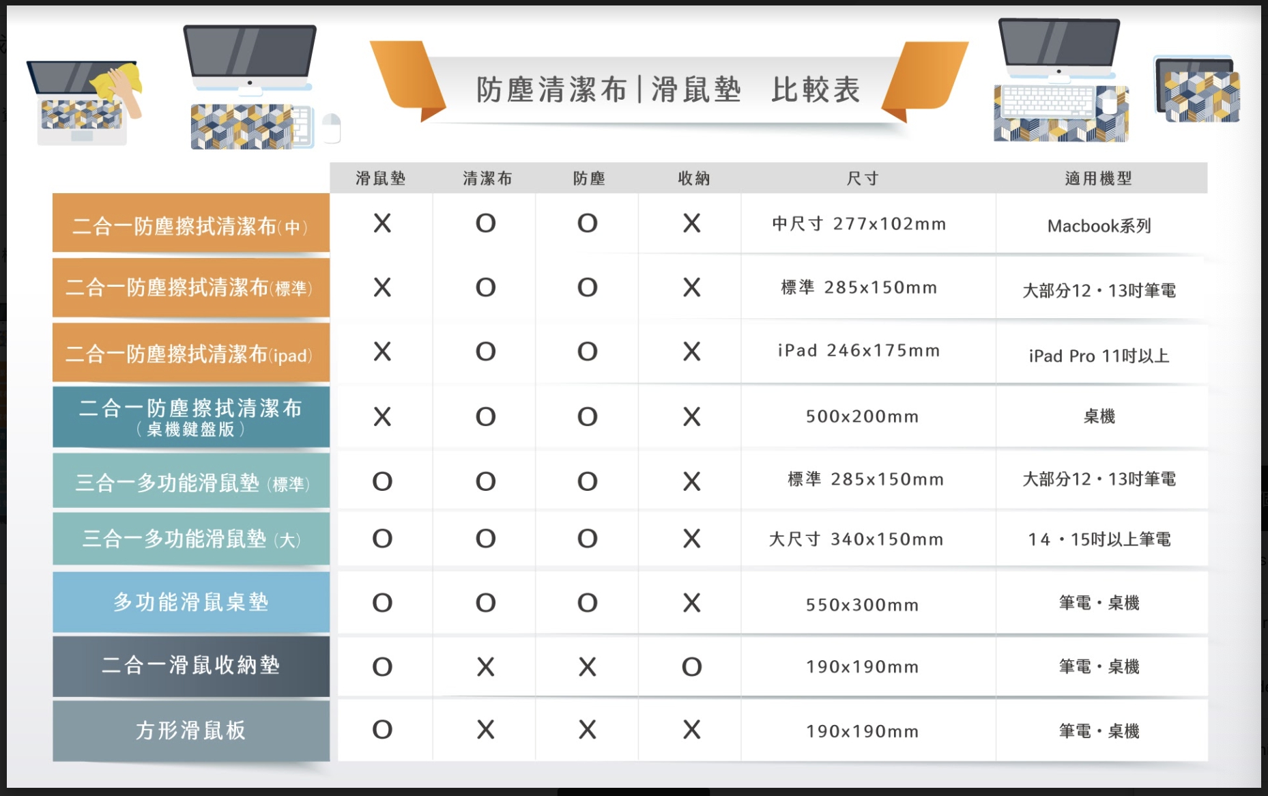Click the iPad Pro 11吋以上 cell
The height and width of the screenshot is (796, 1268).
pos(1099,356)
